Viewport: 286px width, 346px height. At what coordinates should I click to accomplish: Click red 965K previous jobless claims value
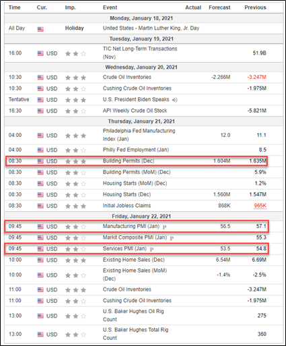tap(260, 206)
